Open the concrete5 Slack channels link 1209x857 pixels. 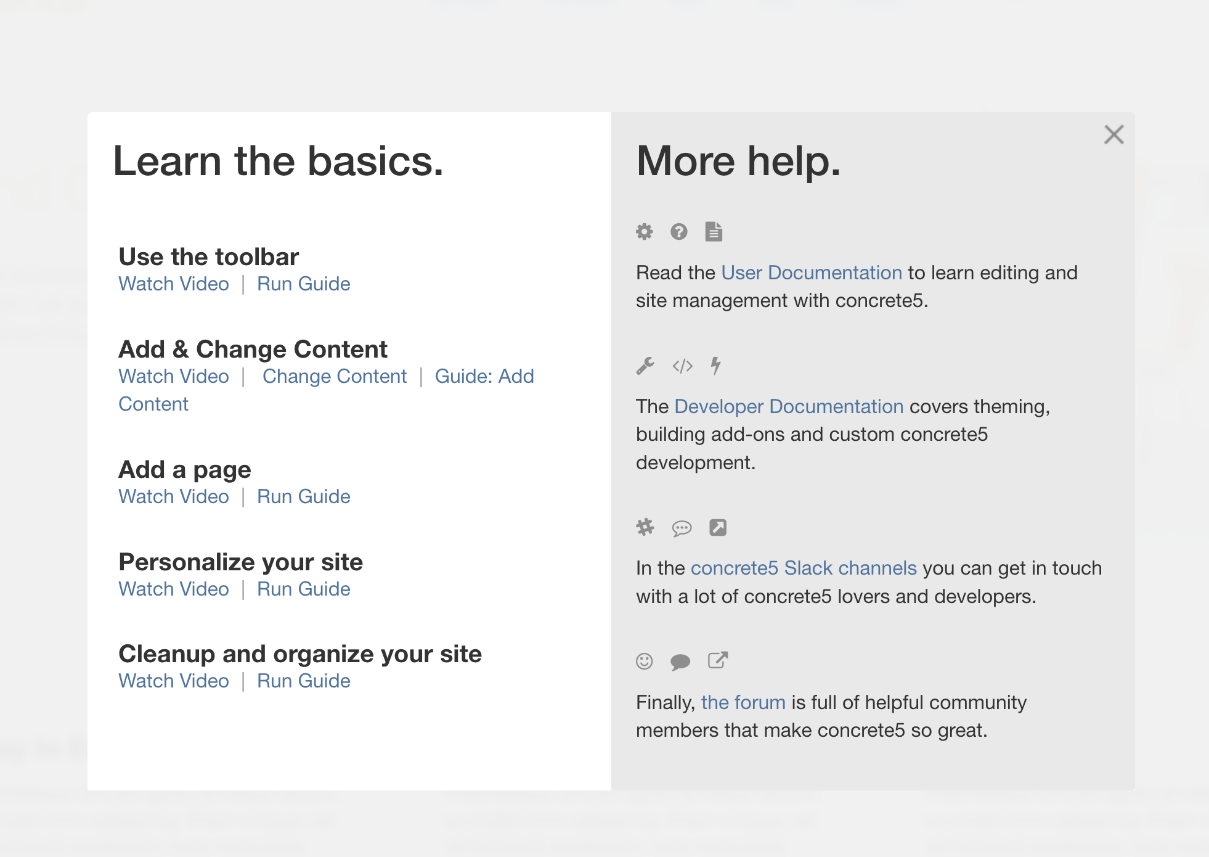(803, 568)
